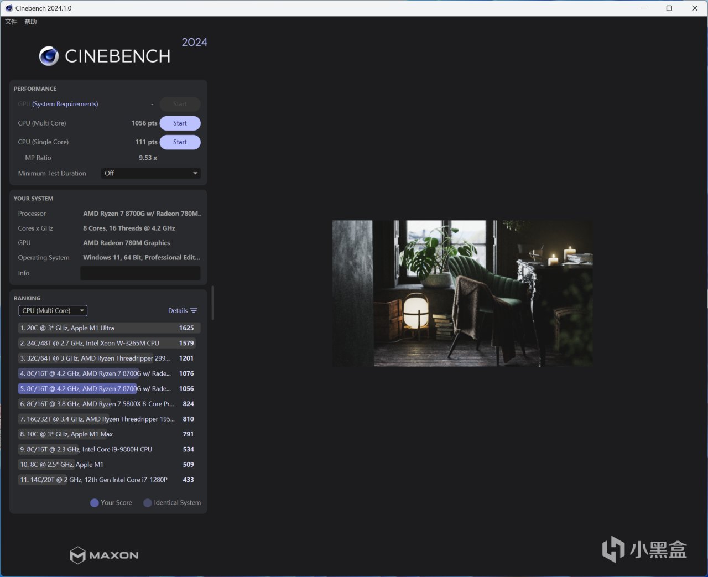Select ranking row Intel Core i9-9880H CPU
This screenshot has width=708, height=577.
(x=109, y=450)
